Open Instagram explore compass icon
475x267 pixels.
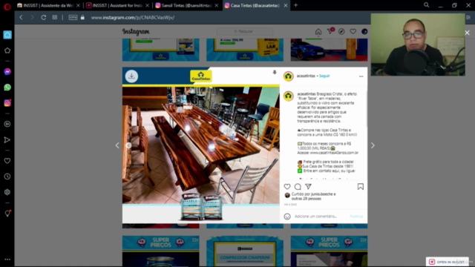(x=341, y=31)
